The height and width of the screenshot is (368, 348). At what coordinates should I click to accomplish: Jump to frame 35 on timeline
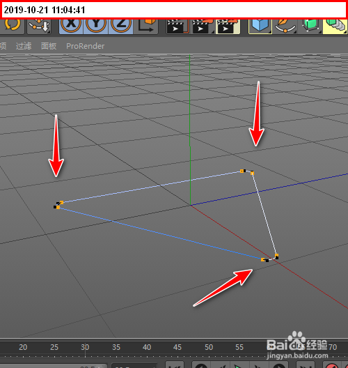116,347
